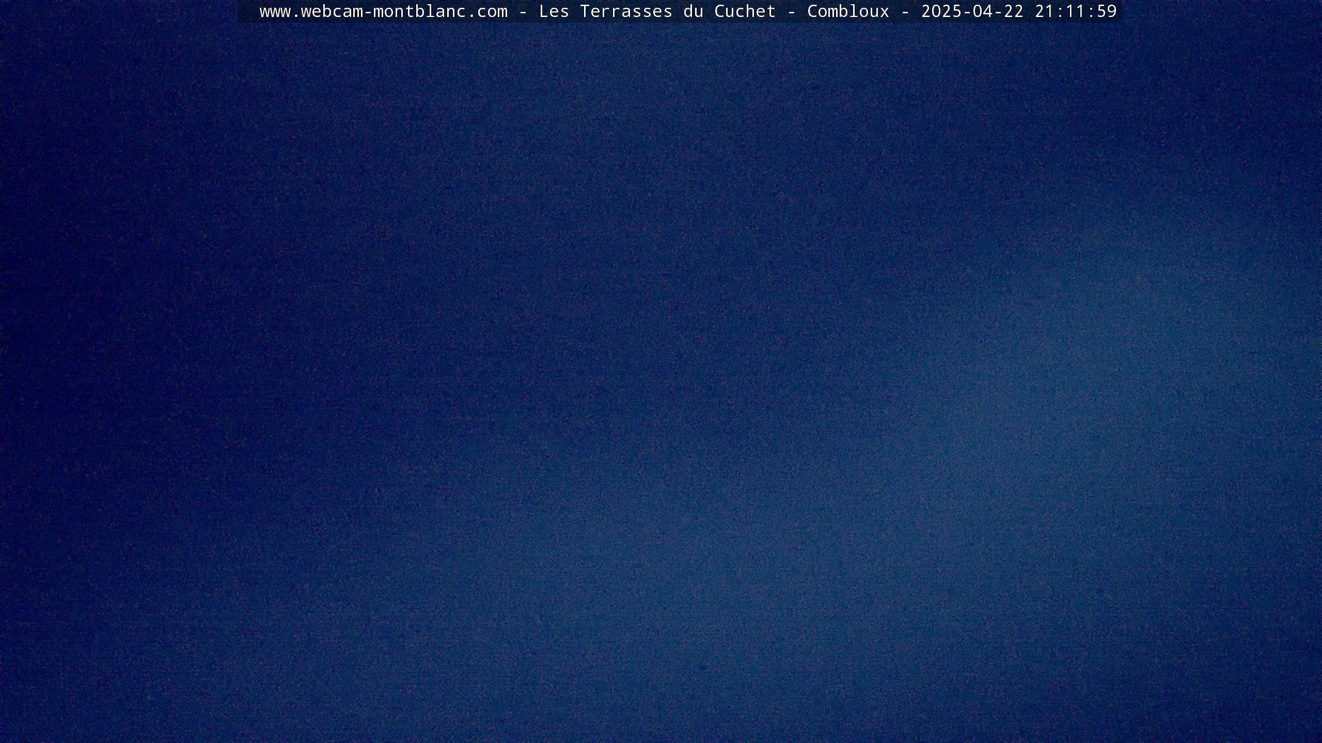Click the word 'Terrasses' in the overlay
This screenshot has width=1322, height=743.
click(626, 11)
